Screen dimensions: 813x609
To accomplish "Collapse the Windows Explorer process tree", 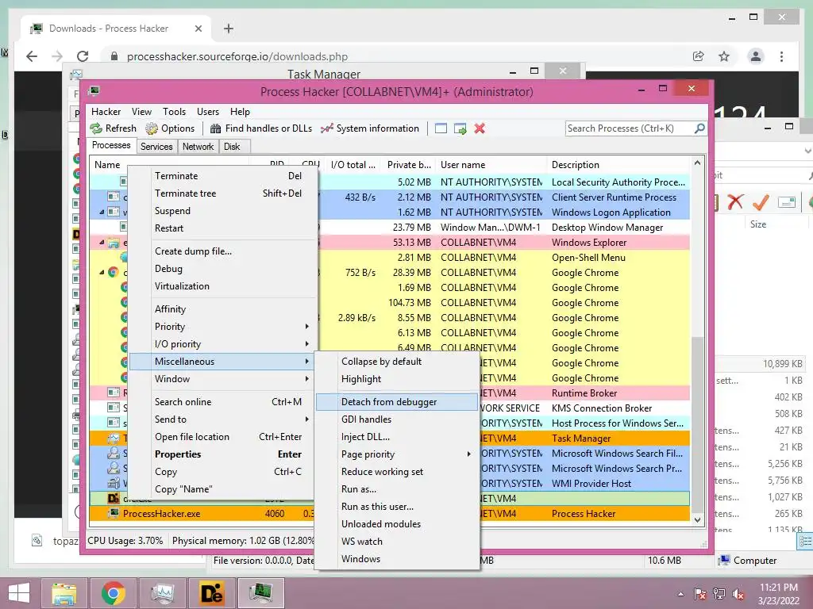I will 102,243.
